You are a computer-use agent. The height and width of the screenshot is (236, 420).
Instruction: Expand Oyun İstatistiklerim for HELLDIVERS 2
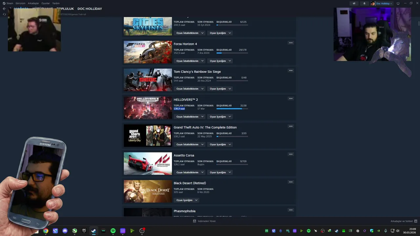[x=189, y=117]
